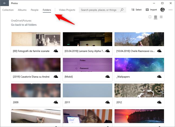Click the "2012" folder label

[119, 102]
